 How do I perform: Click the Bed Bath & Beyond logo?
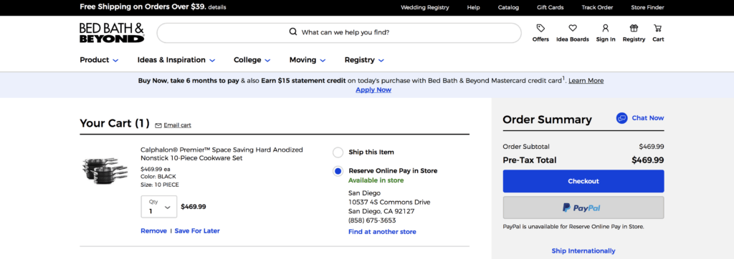[112, 33]
